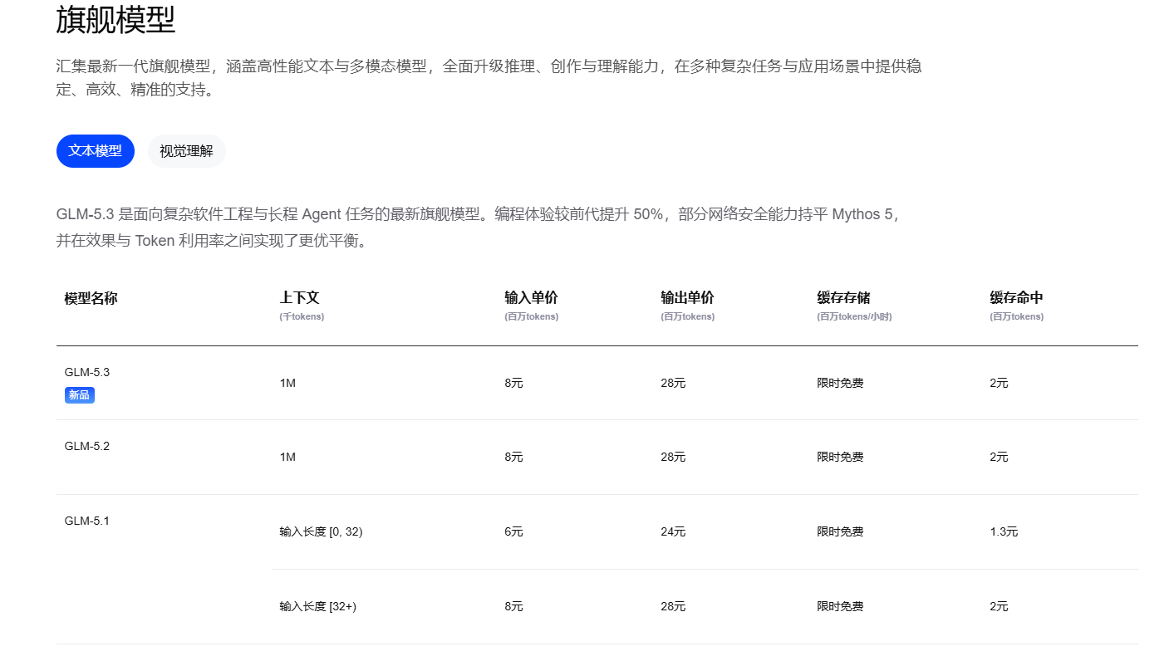Click the (百万tokens) unit under 输出单价
Screen dimensions: 1174x656
[687, 316]
